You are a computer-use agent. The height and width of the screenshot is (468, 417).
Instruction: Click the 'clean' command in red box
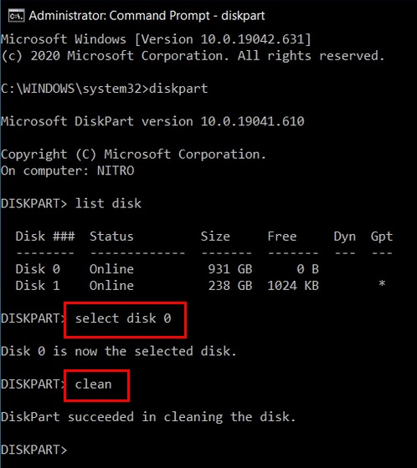point(93,384)
